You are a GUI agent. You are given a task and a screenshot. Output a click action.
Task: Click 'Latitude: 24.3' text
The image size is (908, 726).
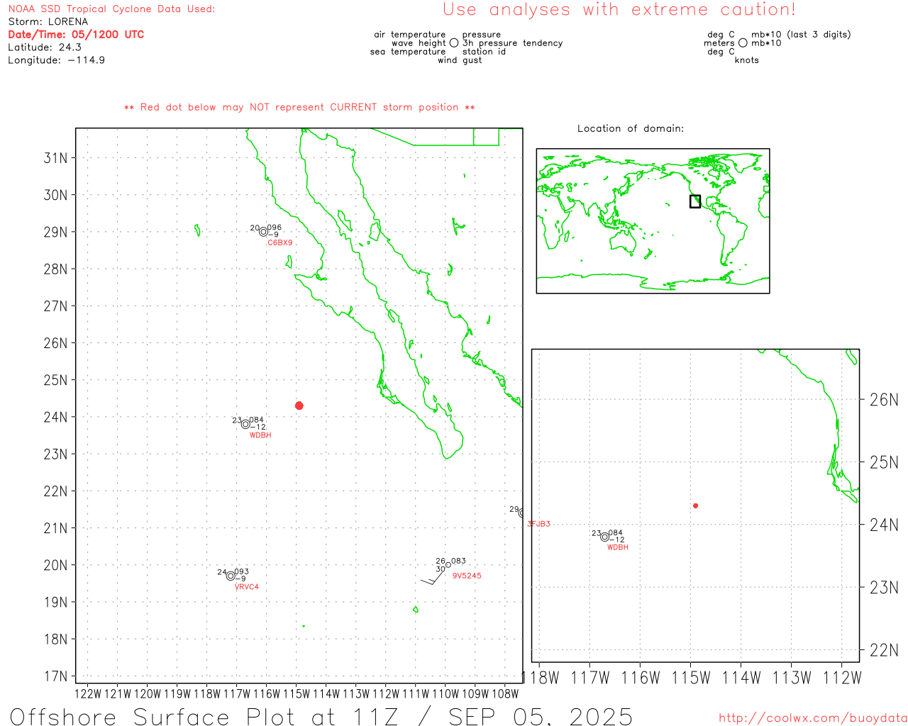click(45, 48)
